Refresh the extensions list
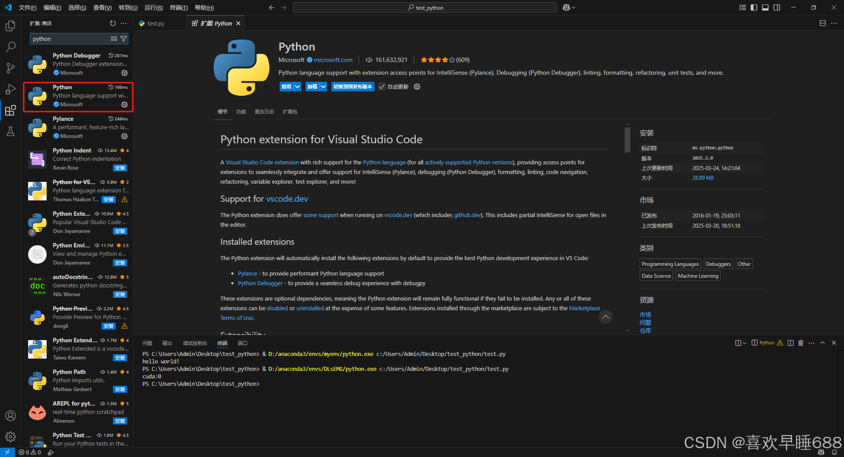 113,23
